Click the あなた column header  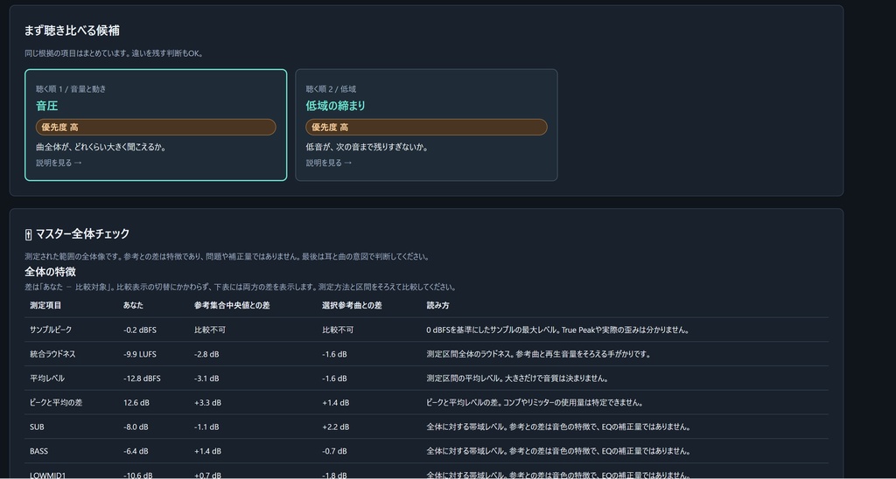[x=133, y=305]
